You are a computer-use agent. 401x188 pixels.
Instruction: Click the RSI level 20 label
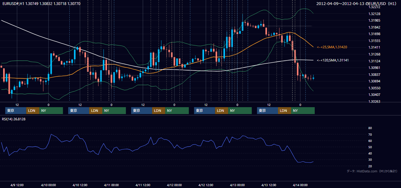point(370,166)
